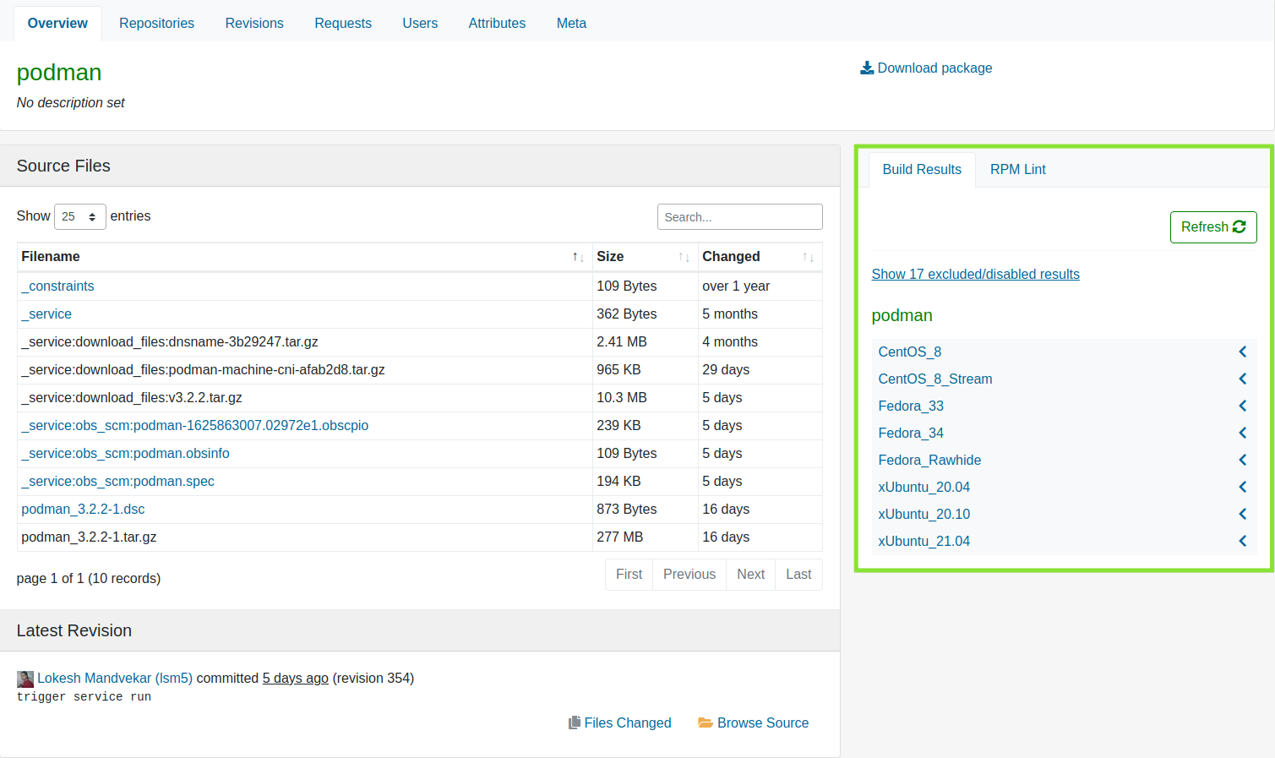
Task: Expand xUbuntu_21.04 build results
Action: (1242, 541)
